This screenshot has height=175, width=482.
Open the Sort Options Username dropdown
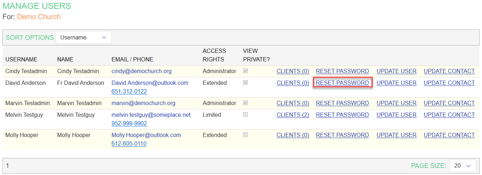83,37
